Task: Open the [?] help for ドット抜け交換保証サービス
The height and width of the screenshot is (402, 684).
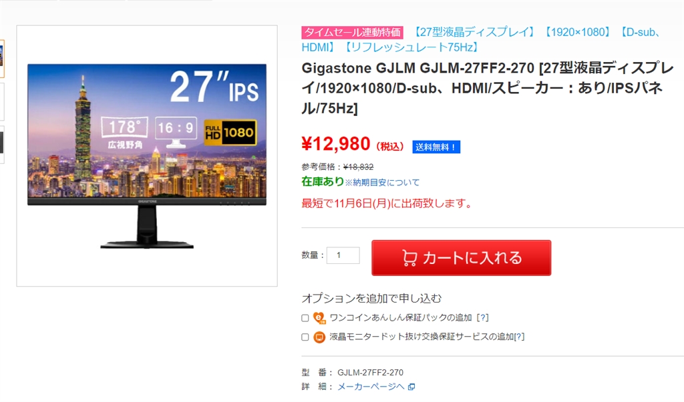Action: [519, 337]
